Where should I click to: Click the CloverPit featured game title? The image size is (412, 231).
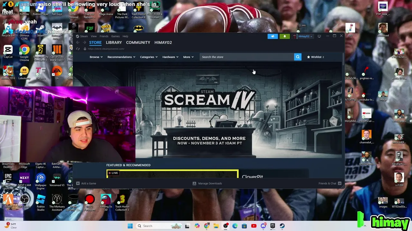coord(252,176)
